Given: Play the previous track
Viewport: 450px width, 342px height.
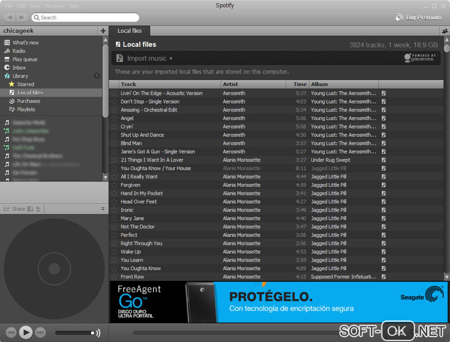Looking at the screenshot, I should 11,333.
